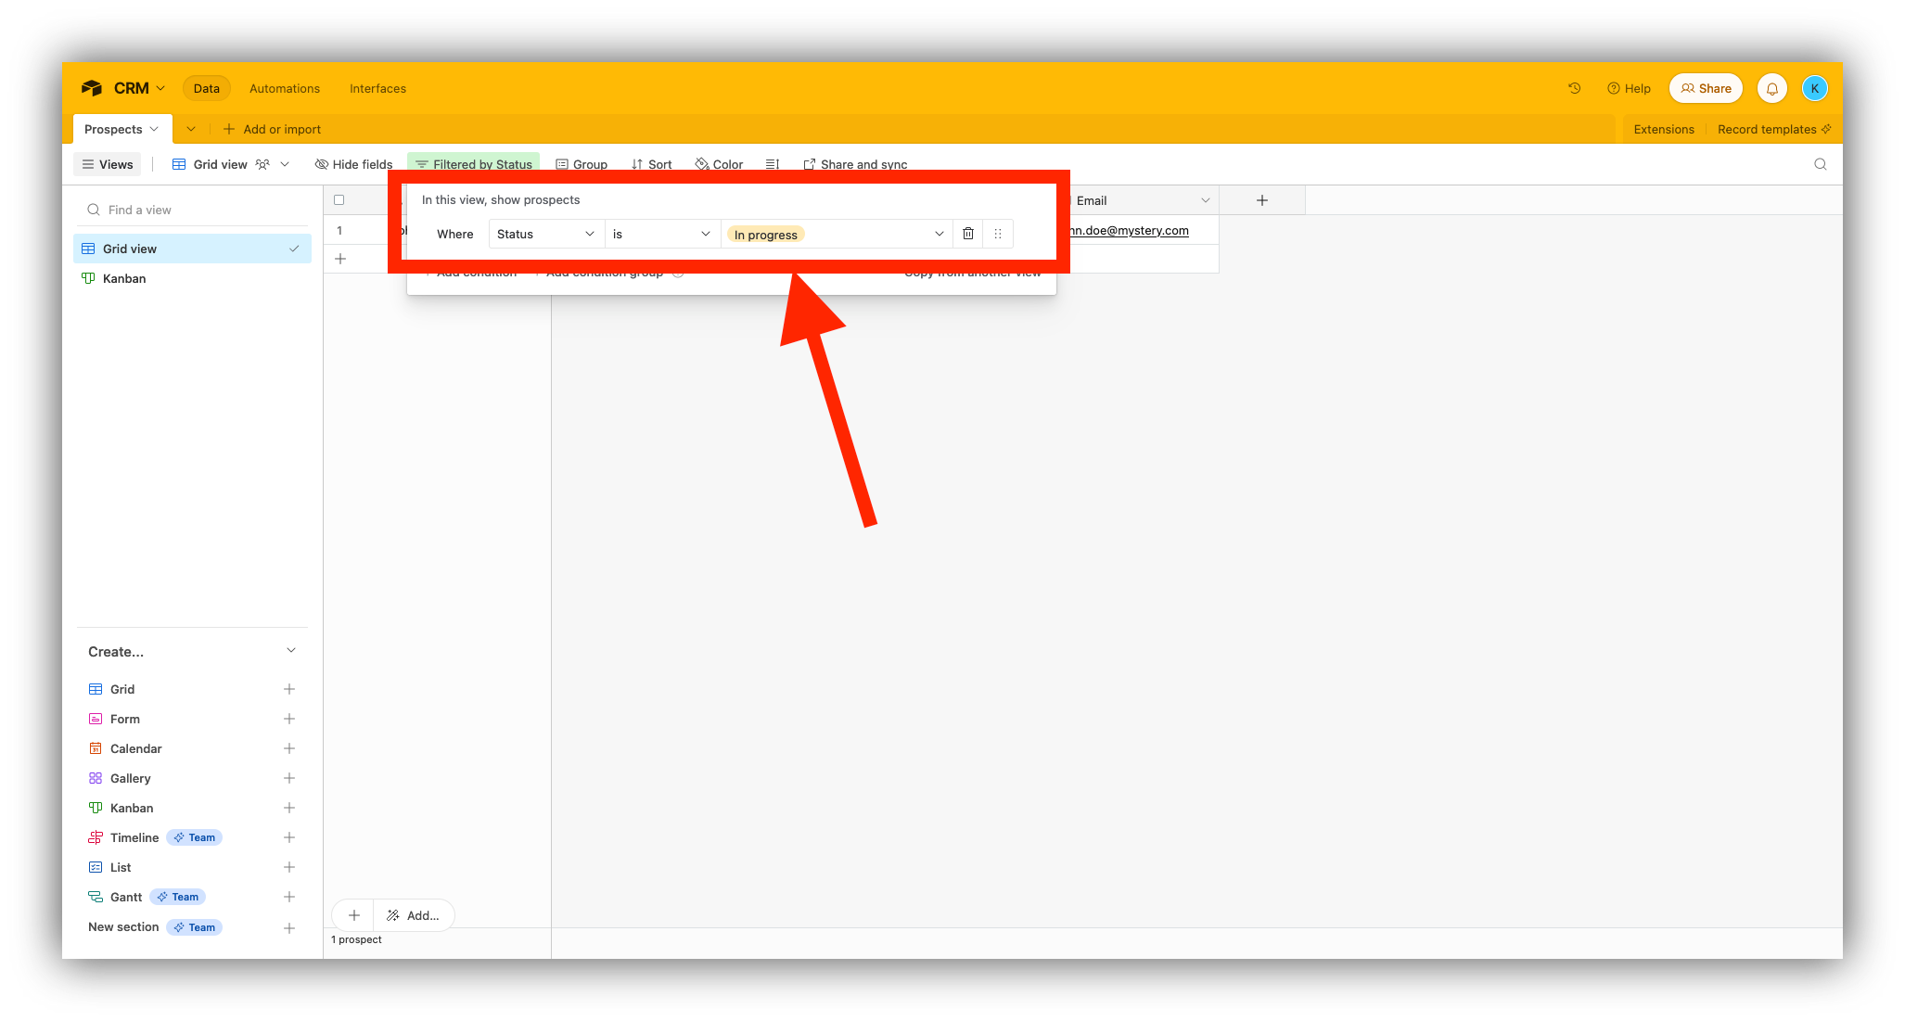The width and height of the screenshot is (1905, 1021).
Task: Click plus next to Timeline
Action: (x=289, y=837)
